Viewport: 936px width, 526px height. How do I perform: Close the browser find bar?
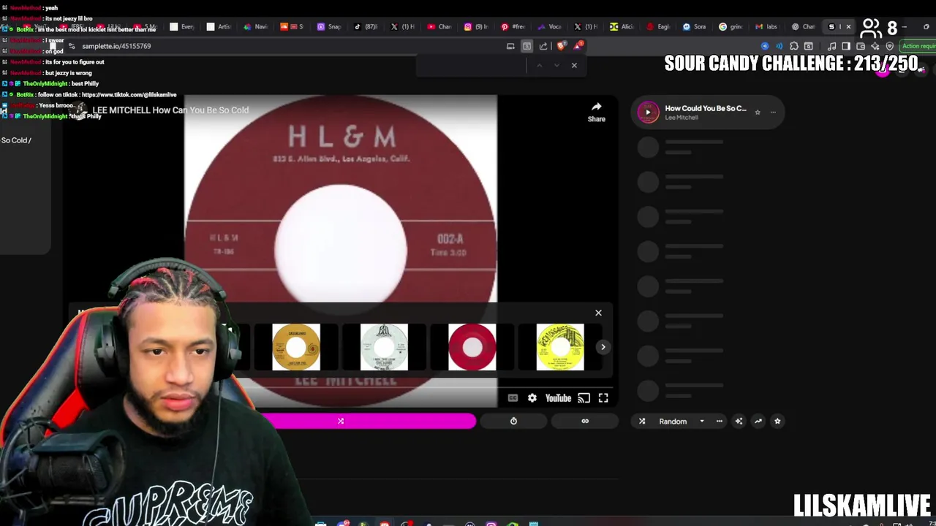click(x=574, y=66)
